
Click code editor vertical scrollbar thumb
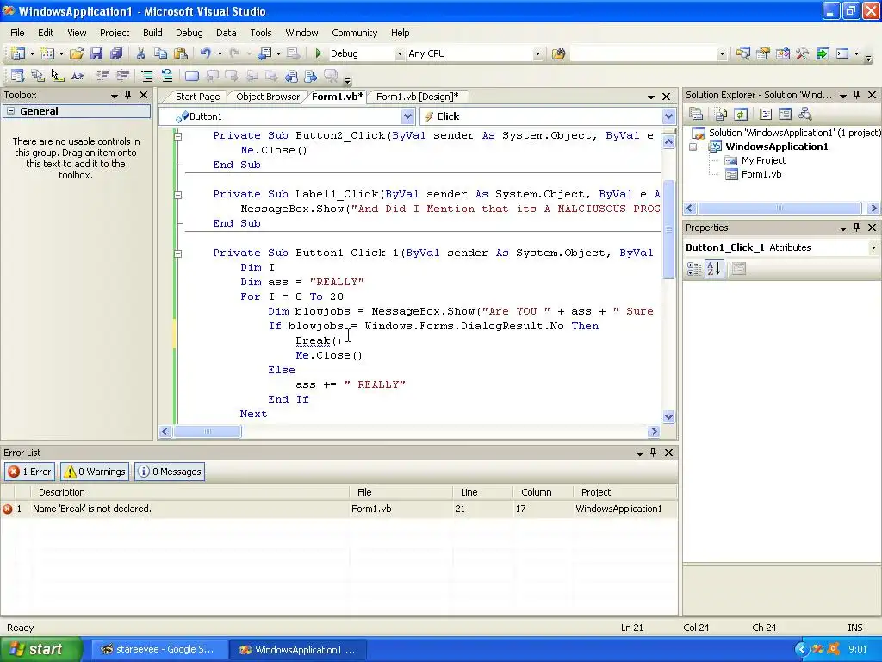click(x=668, y=229)
